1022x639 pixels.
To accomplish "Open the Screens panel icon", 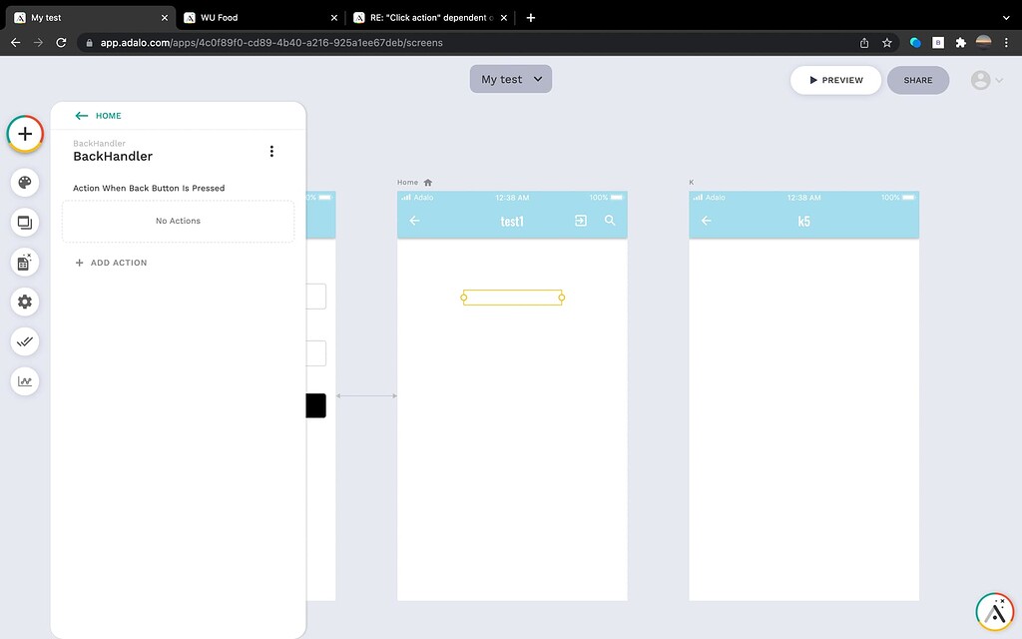I will (24, 223).
